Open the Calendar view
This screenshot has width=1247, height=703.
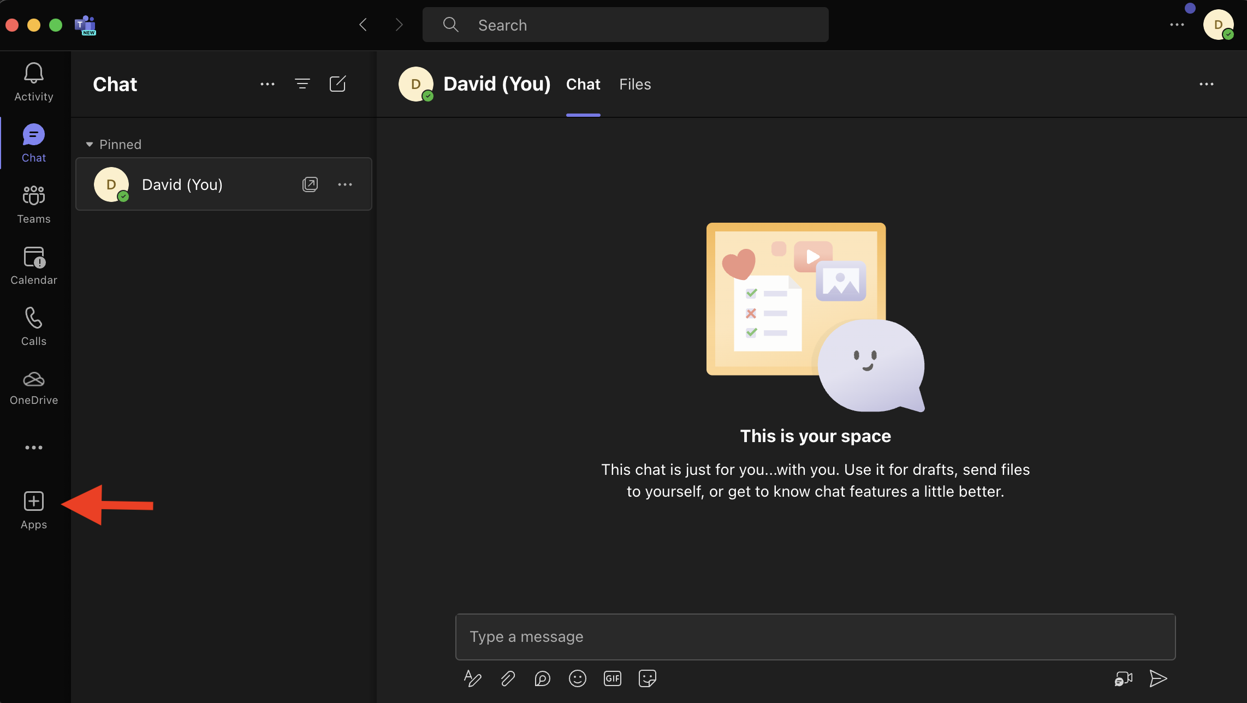click(x=34, y=265)
